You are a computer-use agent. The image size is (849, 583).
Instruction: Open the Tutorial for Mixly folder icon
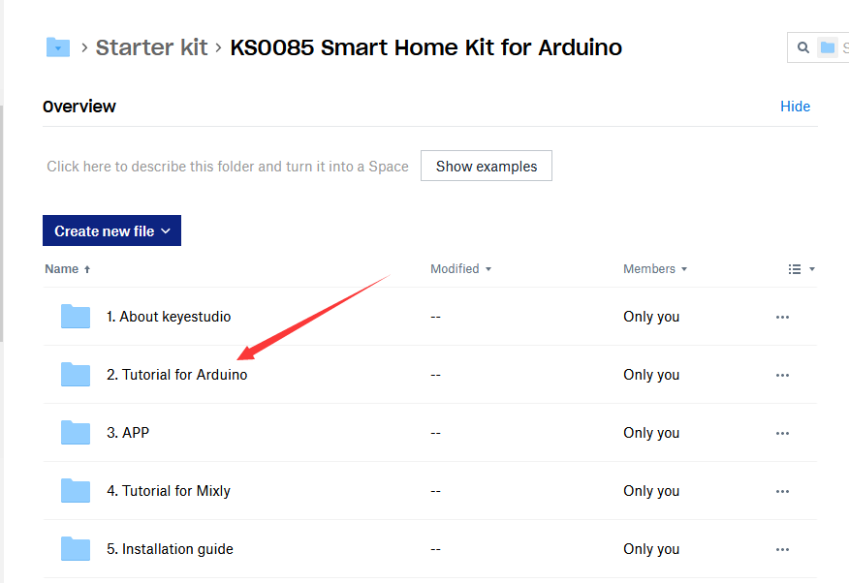76,491
